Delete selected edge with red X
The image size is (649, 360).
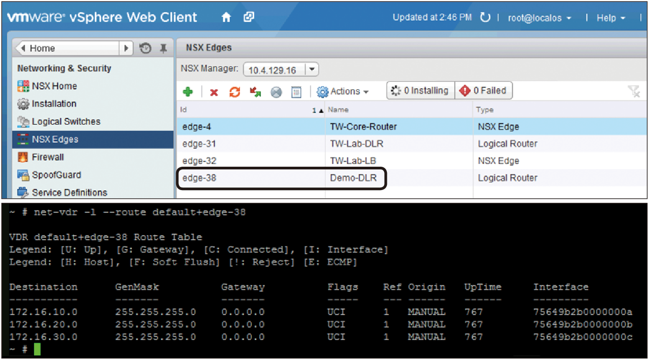pyautogui.click(x=214, y=92)
